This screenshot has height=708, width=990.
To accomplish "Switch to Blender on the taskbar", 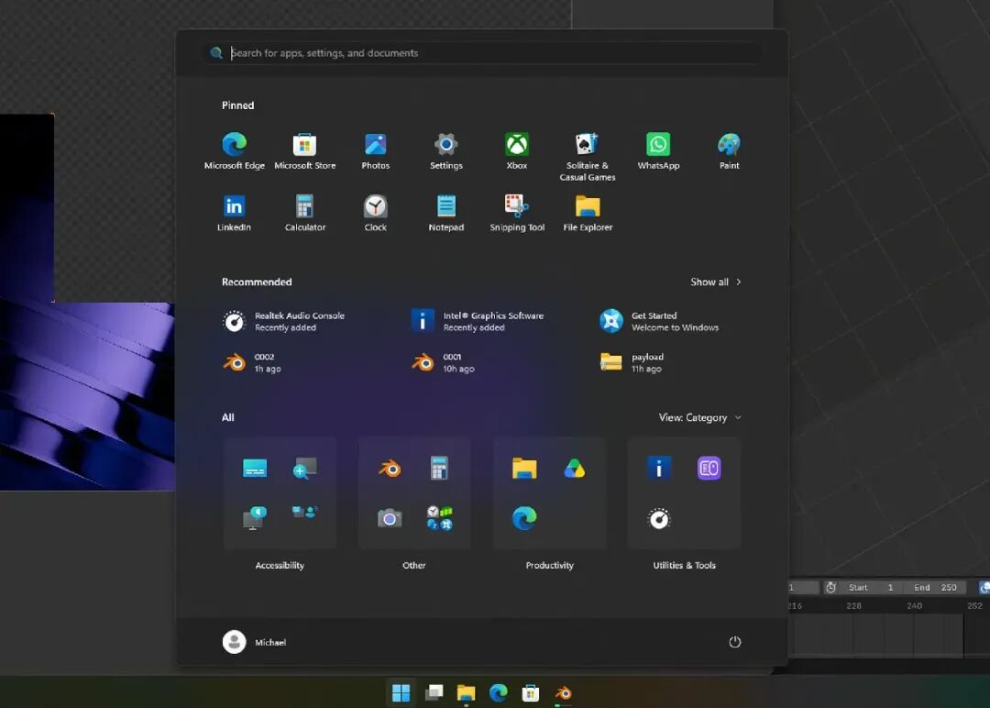I will (x=563, y=692).
